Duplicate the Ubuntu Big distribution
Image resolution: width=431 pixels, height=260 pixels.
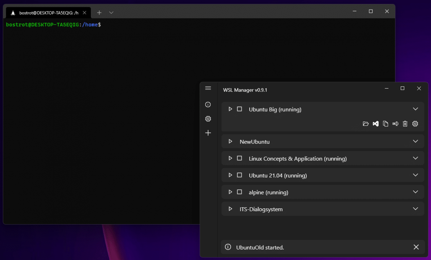click(x=385, y=124)
